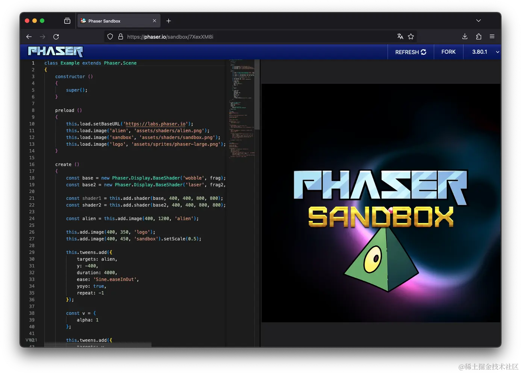
Task: Open the 3.80.1 Phaser version dropdown
Action: pyautogui.click(x=483, y=52)
